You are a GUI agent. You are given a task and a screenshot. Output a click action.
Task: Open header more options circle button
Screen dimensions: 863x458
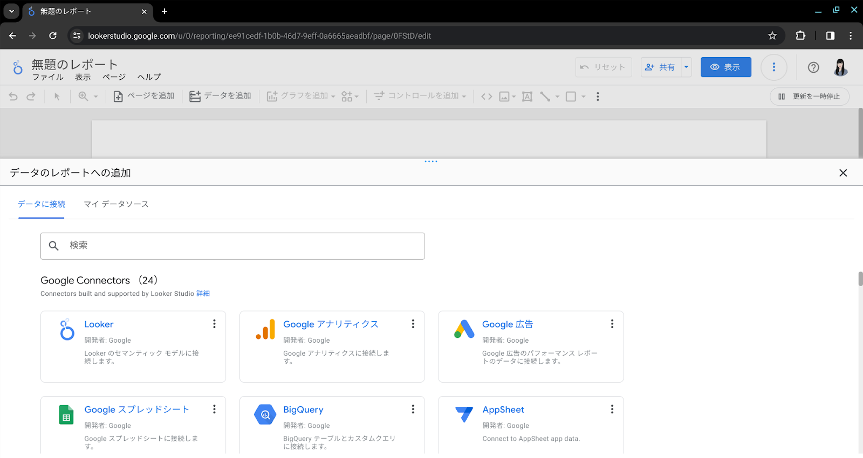point(774,67)
